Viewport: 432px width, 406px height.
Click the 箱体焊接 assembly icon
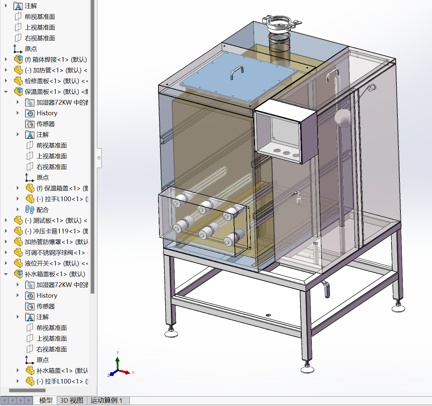point(18,60)
